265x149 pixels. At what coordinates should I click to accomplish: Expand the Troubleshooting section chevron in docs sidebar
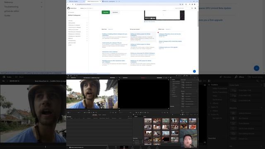click(x=87, y=41)
